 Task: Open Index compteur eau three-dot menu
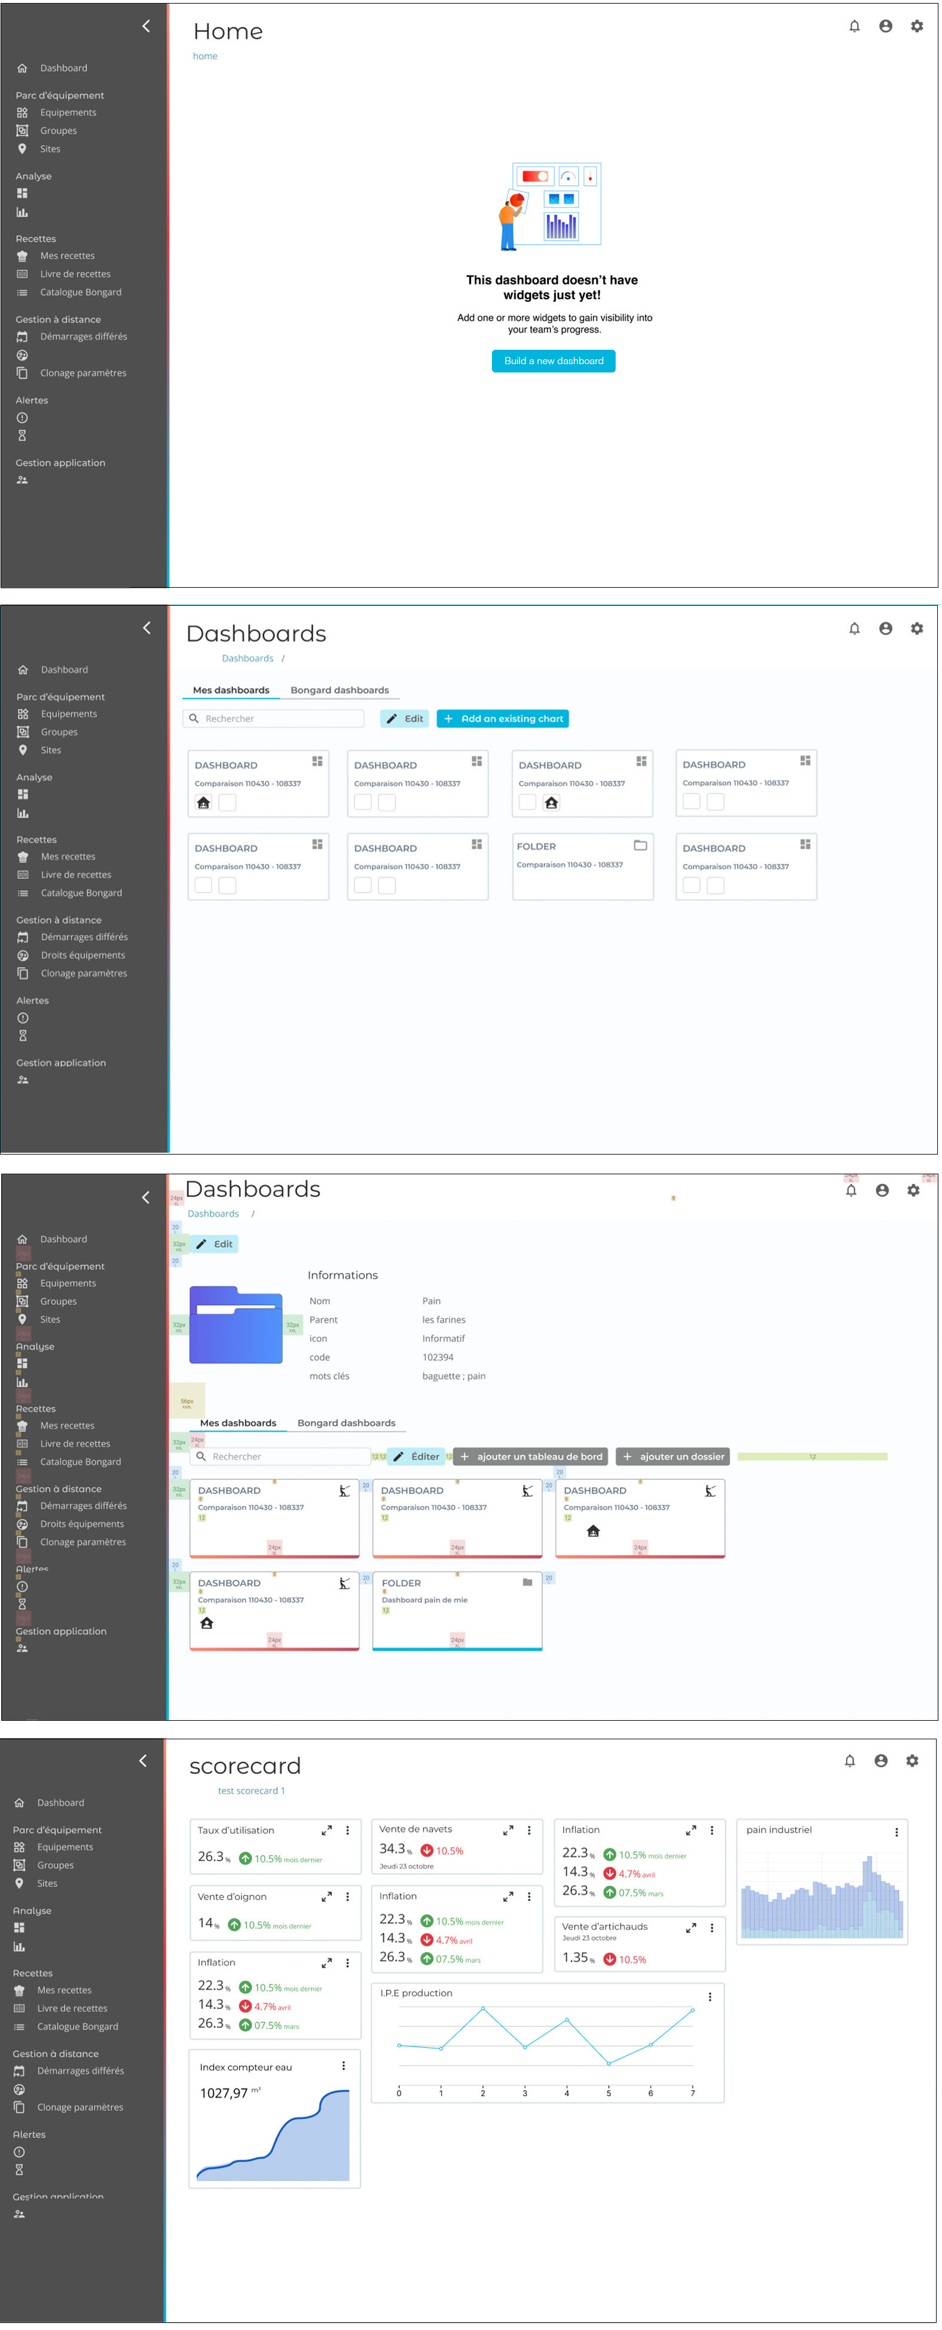click(344, 2066)
